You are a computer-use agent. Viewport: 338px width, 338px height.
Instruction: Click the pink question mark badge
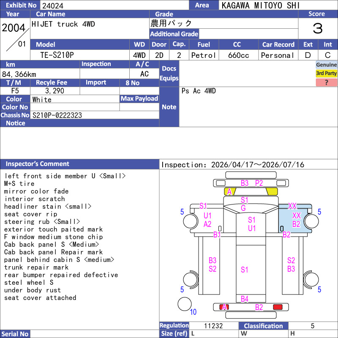tap(326, 82)
